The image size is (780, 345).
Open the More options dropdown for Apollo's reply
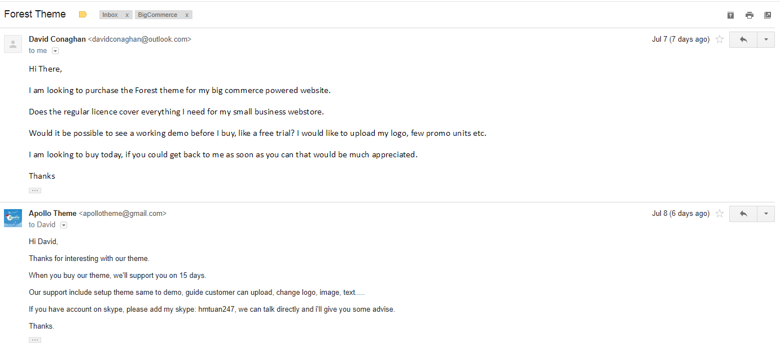tap(766, 214)
